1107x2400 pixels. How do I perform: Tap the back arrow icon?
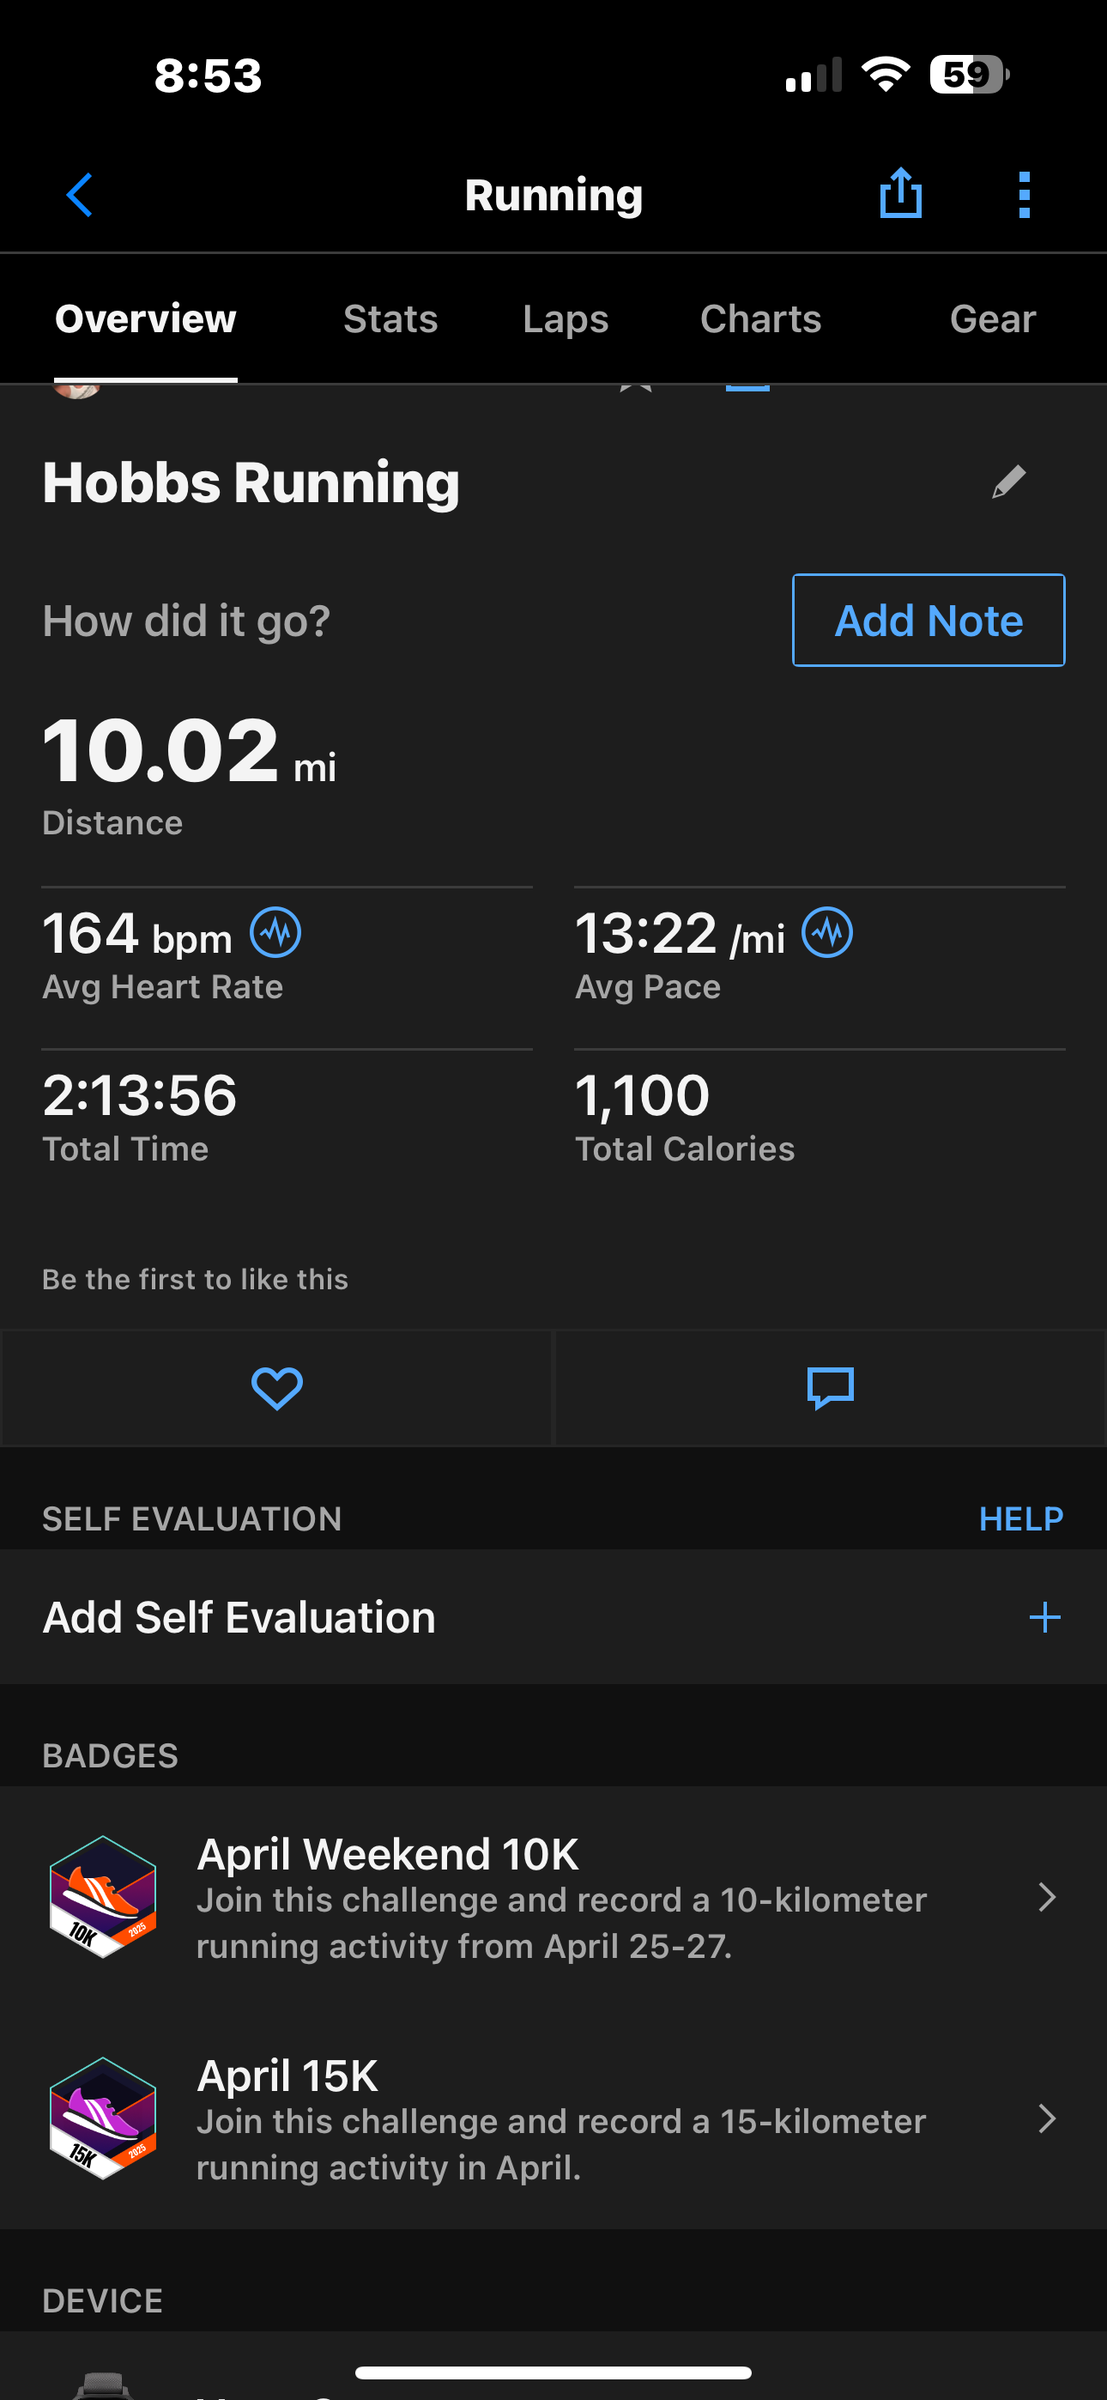80,195
